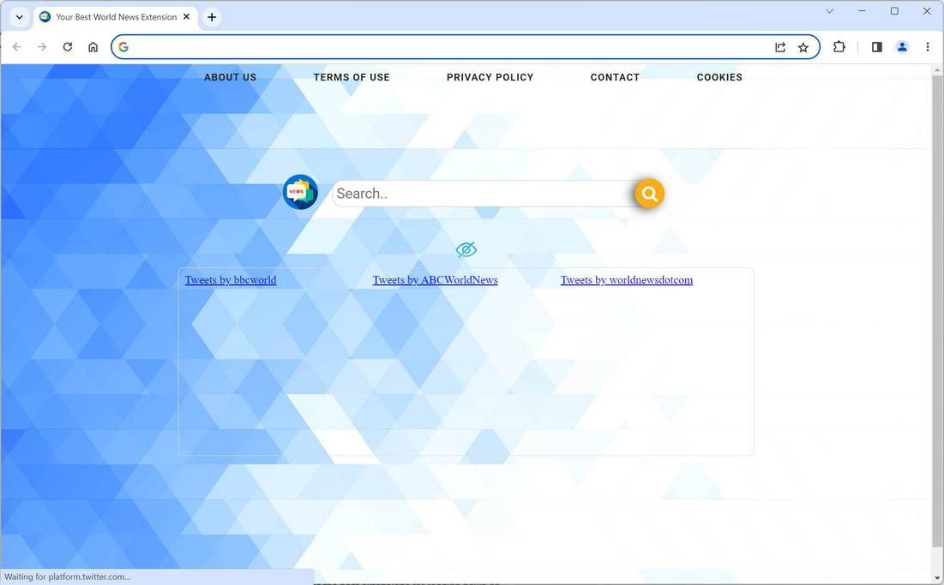Open a new browser tab
Screen dimensions: 944x585
[212, 17]
